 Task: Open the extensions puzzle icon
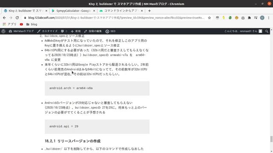coord(249,18)
